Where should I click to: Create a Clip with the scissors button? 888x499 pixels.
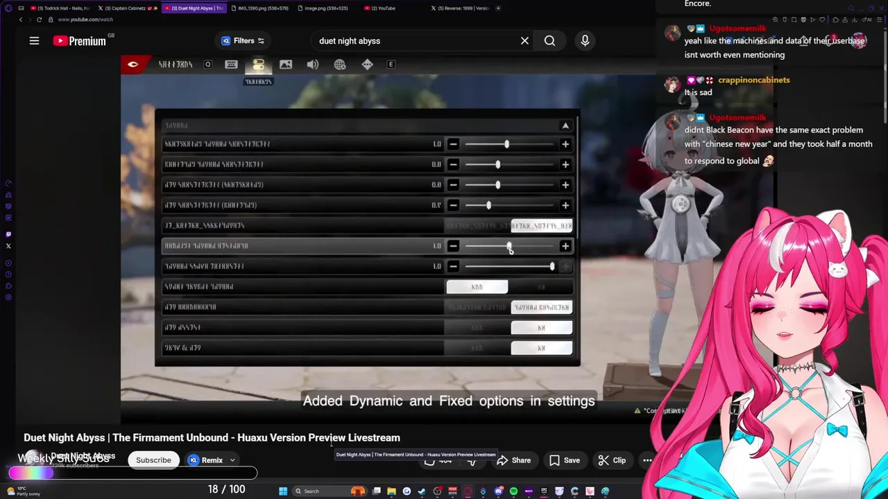(x=612, y=460)
